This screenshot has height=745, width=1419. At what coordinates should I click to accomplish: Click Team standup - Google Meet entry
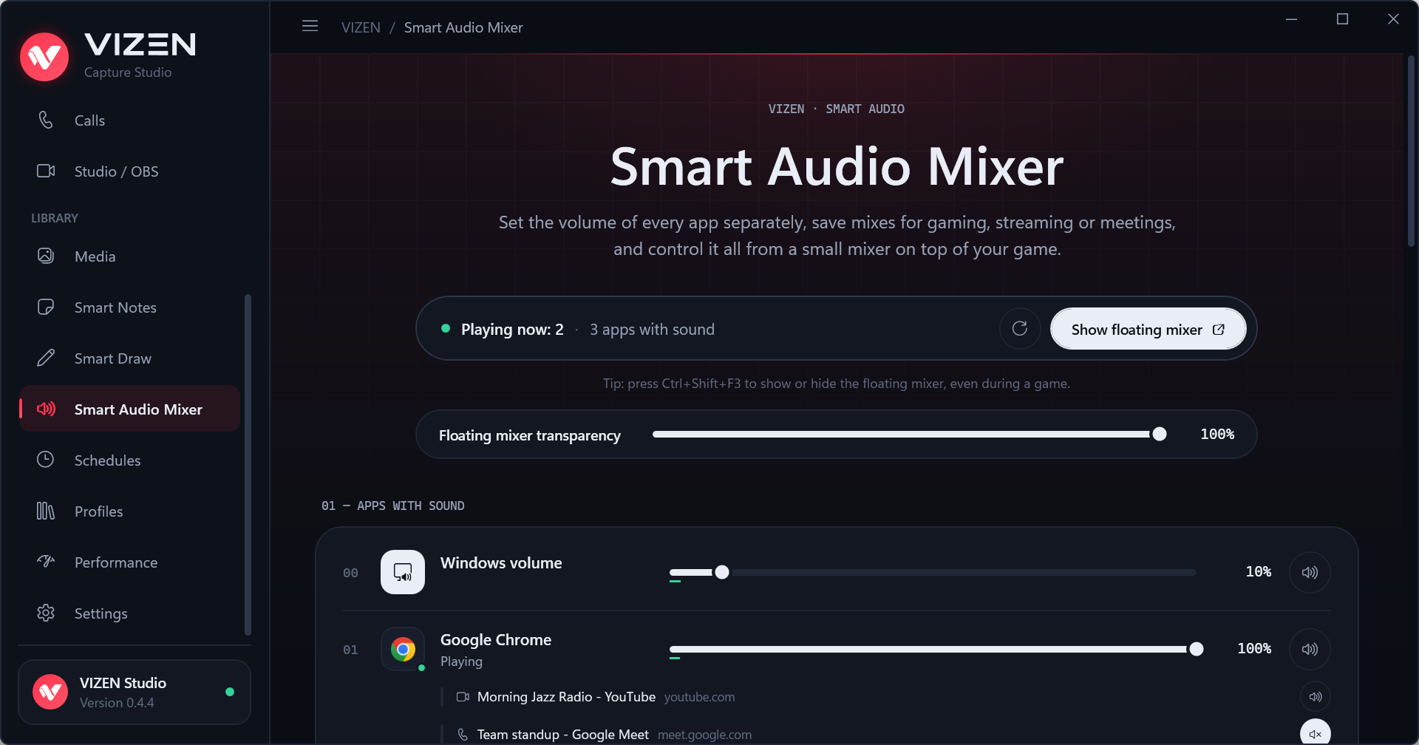[x=562, y=735]
